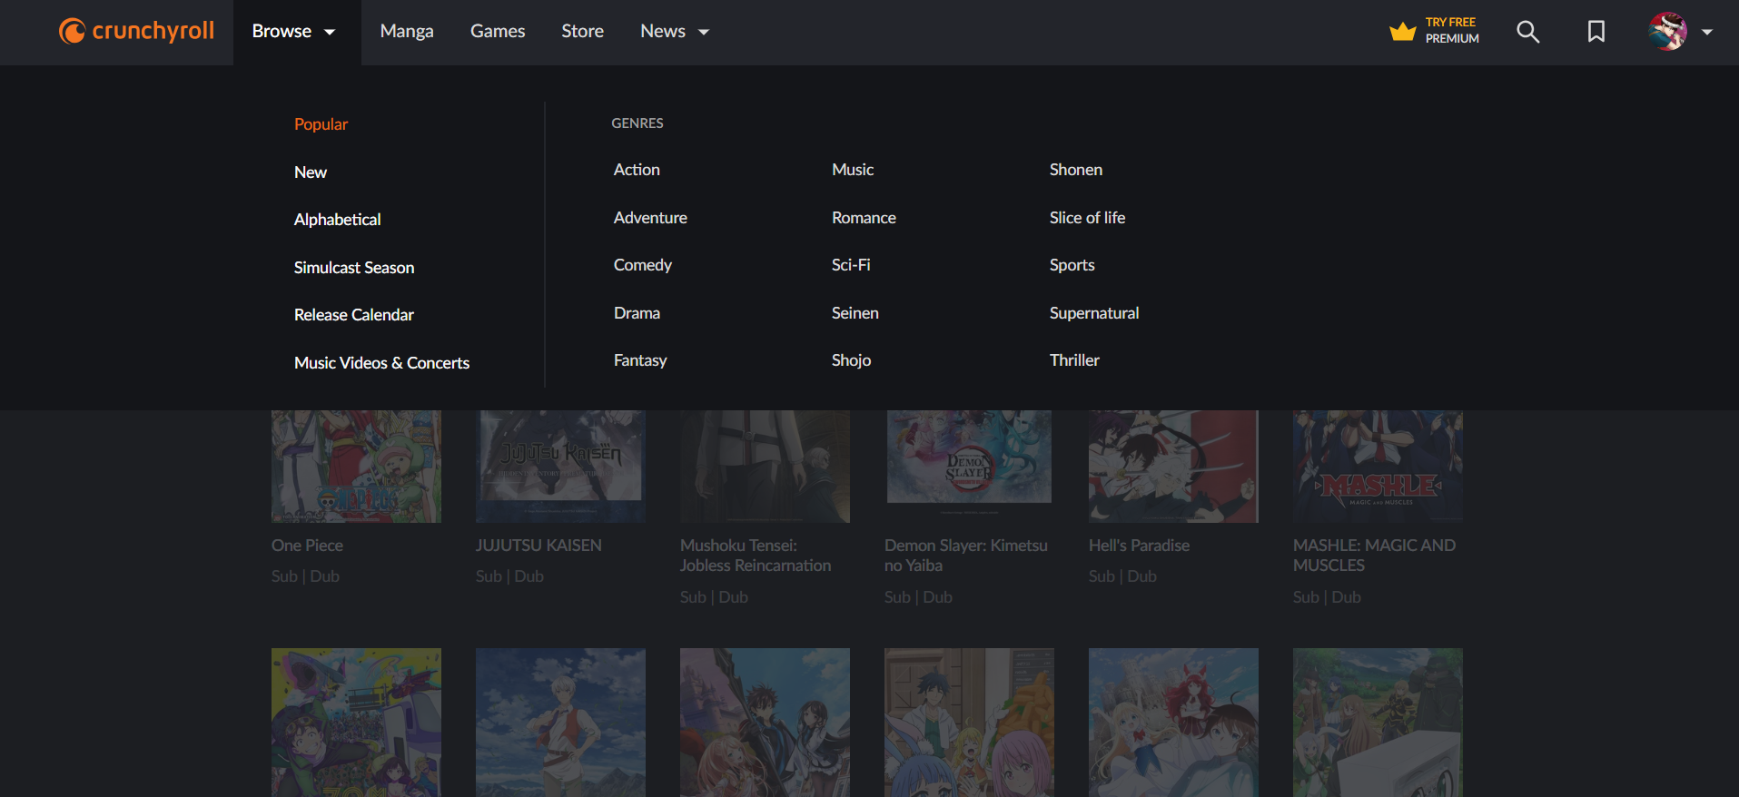Open the Games tab
Image resolution: width=1739 pixels, height=797 pixels.
click(x=498, y=32)
